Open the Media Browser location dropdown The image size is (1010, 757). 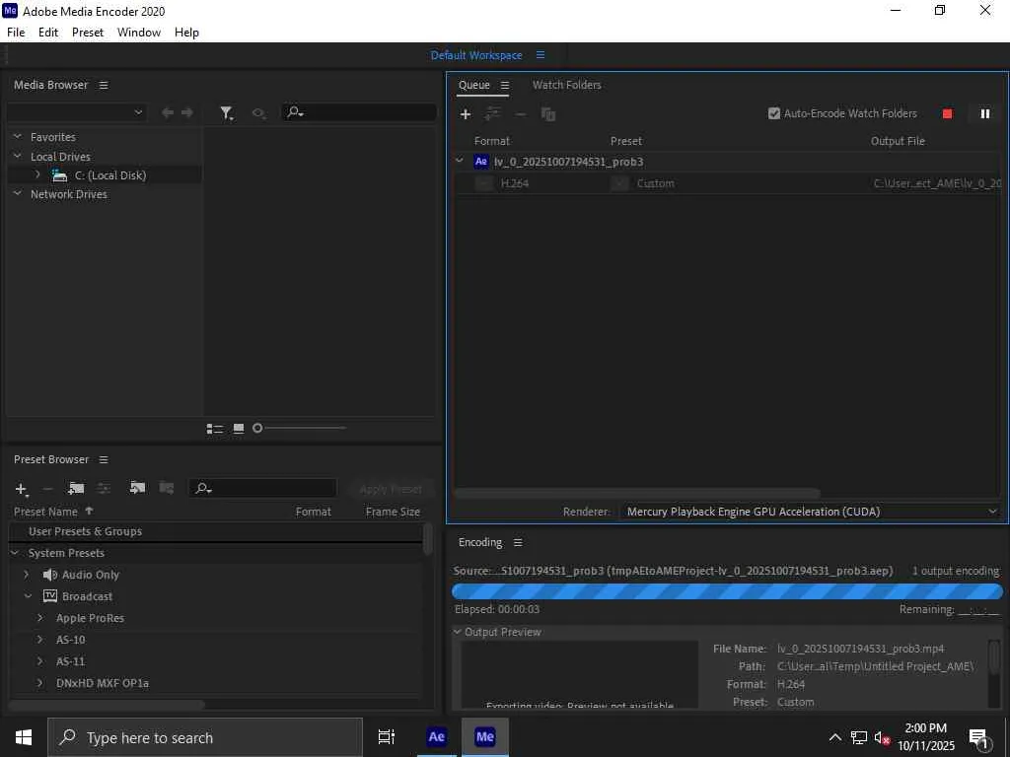tap(77, 112)
